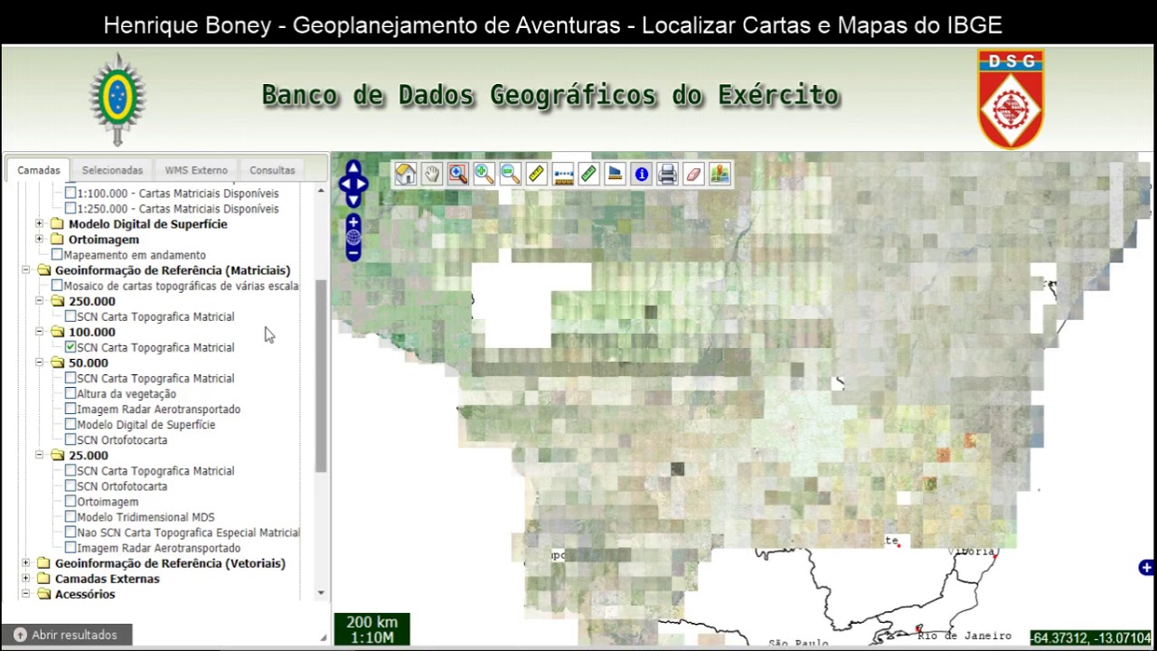The image size is (1157, 651).
Task: Click the coordinates readout in map corner
Action: click(1092, 637)
